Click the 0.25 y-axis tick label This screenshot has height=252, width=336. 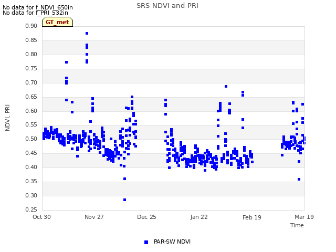click(31, 209)
